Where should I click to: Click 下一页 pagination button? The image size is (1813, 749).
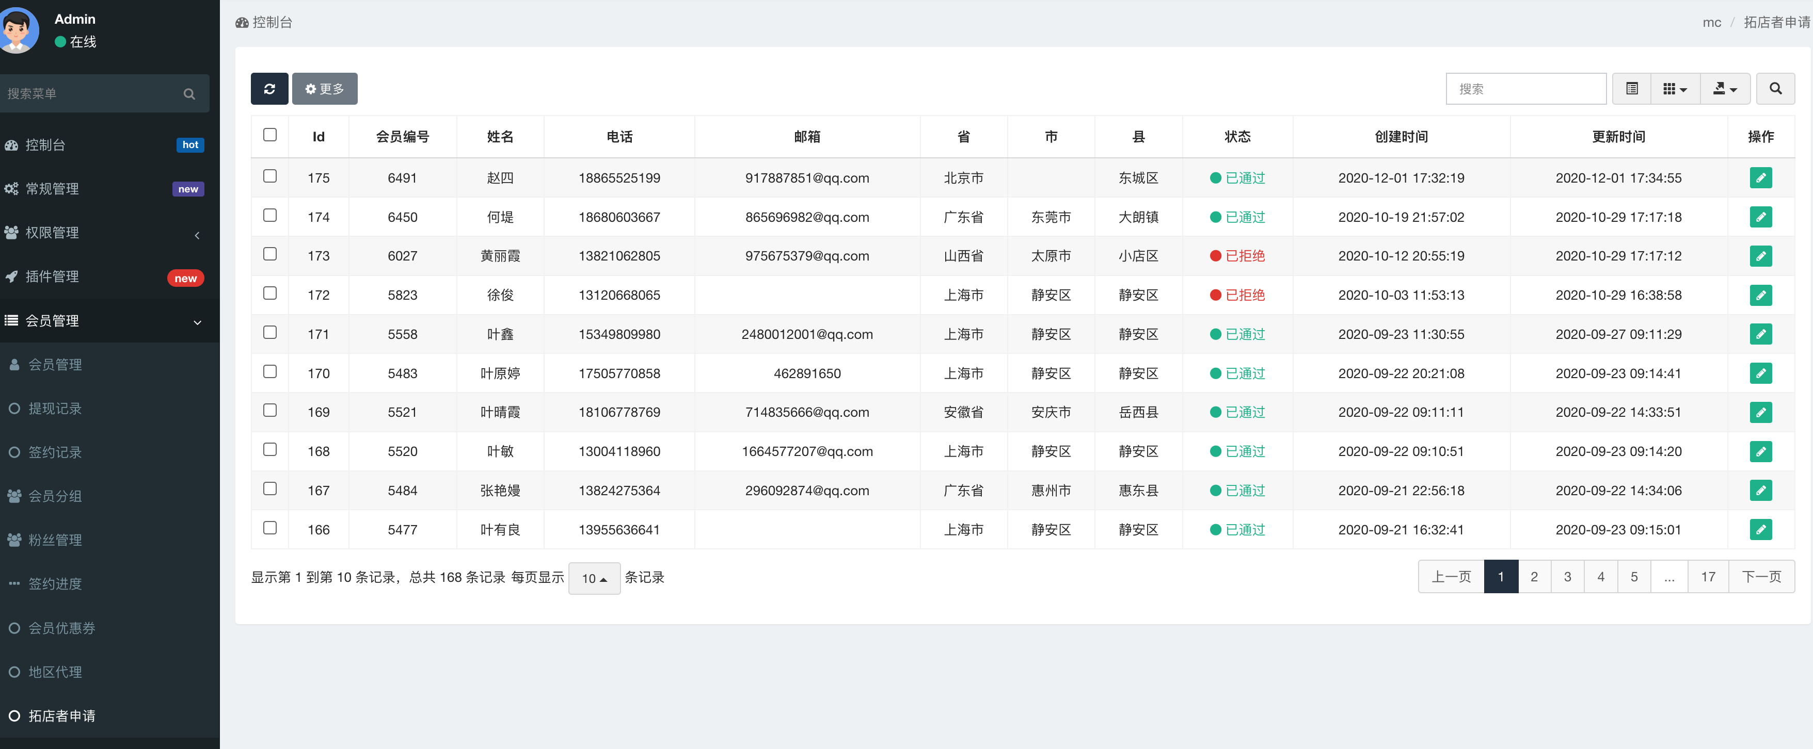(1761, 577)
